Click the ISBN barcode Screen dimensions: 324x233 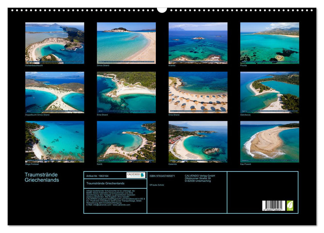273,206
